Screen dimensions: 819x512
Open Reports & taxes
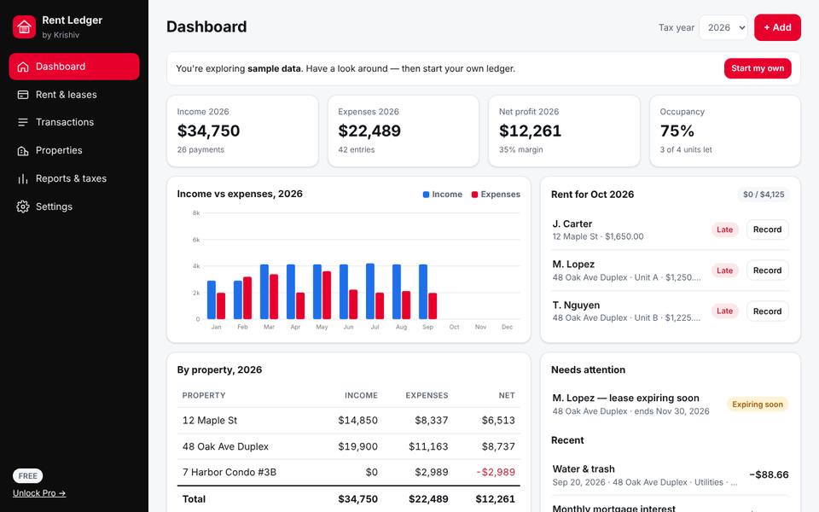(x=74, y=178)
